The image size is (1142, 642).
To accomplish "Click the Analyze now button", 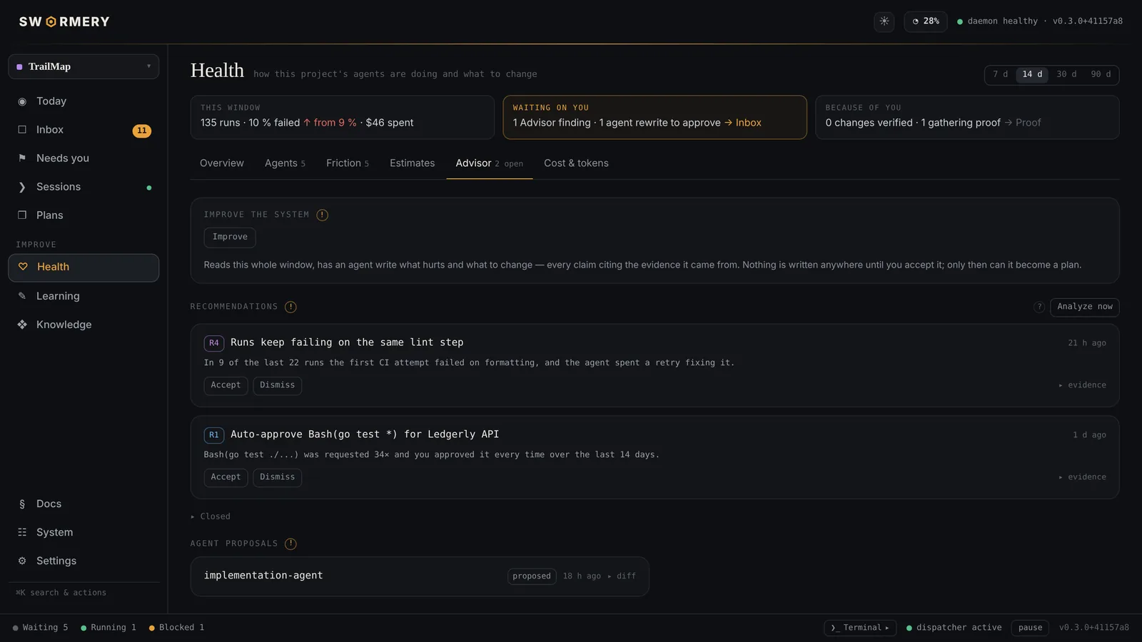I will [1085, 307].
